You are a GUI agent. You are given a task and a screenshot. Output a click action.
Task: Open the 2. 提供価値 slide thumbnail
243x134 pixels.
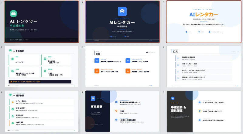[x=42, y=111]
